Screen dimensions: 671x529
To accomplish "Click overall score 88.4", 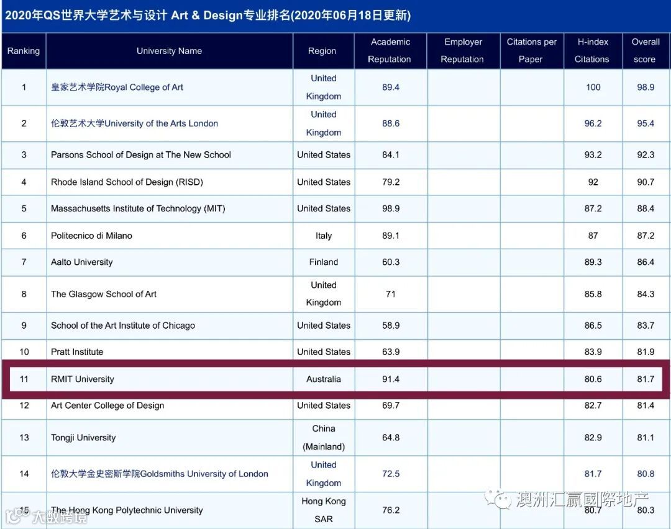I will tap(646, 208).
